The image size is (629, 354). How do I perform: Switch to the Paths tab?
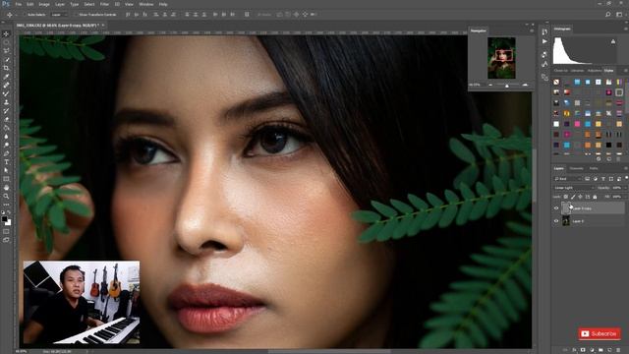pos(594,168)
